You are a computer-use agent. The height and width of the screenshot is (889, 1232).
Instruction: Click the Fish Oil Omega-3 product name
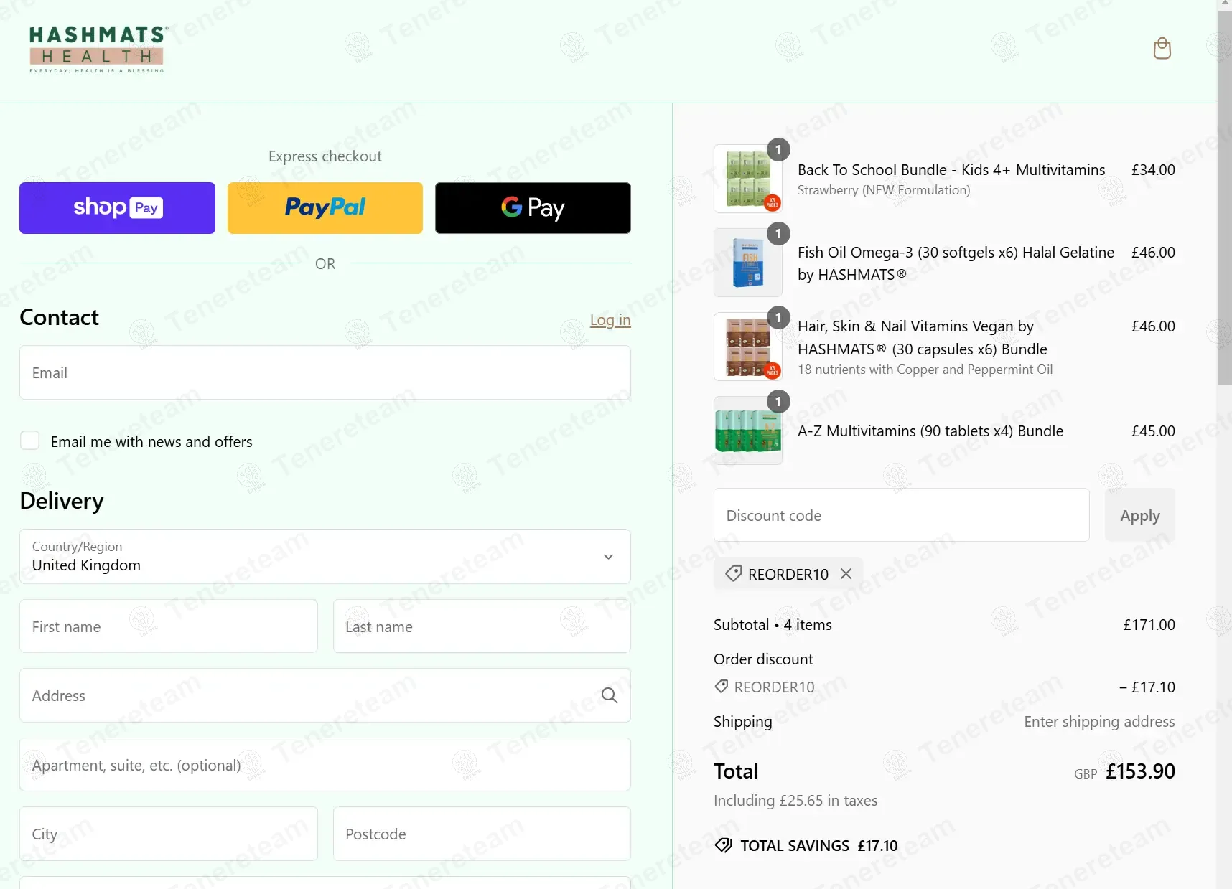click(x=956, y=263)
